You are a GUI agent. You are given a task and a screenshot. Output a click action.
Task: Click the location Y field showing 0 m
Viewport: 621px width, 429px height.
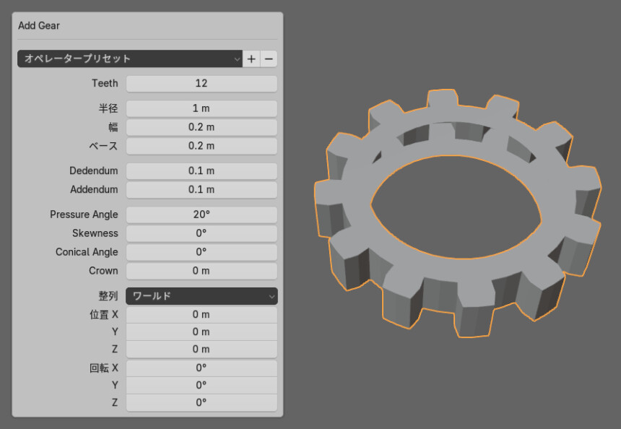tap(201, 332)
